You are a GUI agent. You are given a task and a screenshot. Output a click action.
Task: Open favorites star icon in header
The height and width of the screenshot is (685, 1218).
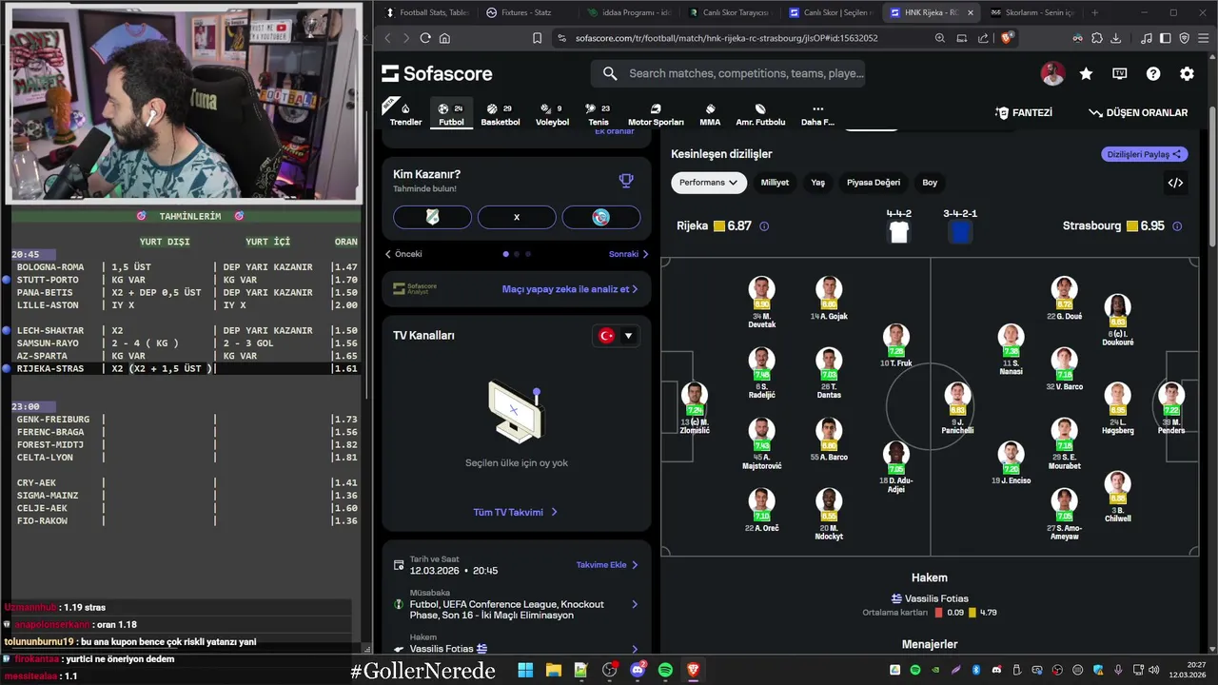tap(1086, 73)
